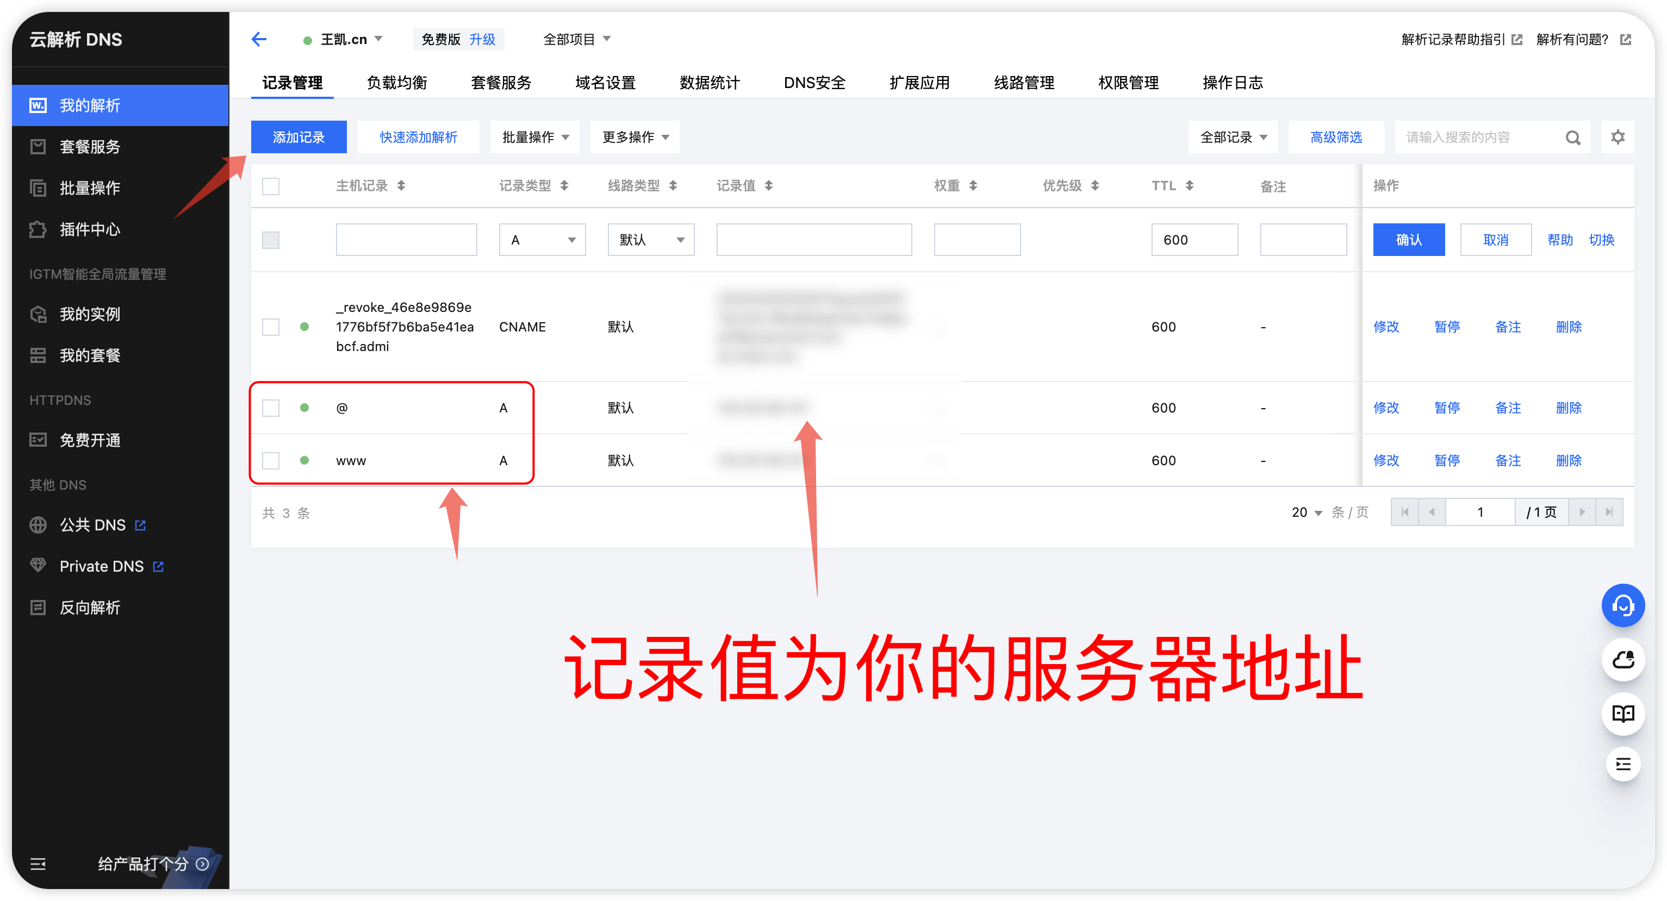Click 删除 for the www record

coord(1568,460)
